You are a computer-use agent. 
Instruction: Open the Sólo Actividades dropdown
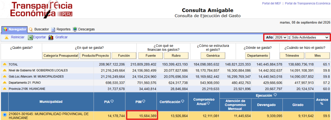(x=310, y=38)
